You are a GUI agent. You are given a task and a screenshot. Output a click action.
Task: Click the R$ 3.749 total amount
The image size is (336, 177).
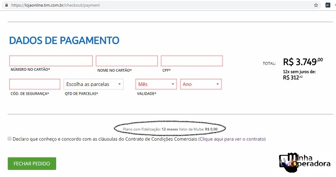tap(302, 62)
